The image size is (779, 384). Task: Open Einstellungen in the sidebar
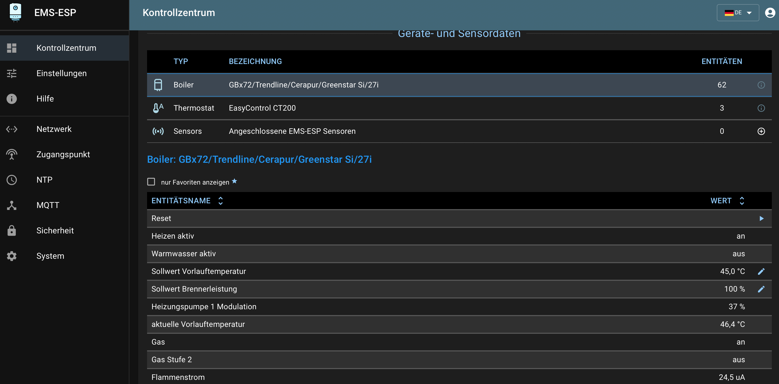coord(61,73)
